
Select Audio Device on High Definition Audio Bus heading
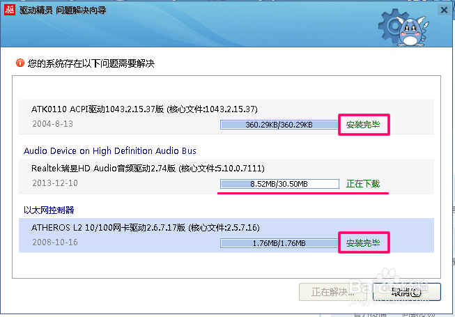tap(110, 150)
